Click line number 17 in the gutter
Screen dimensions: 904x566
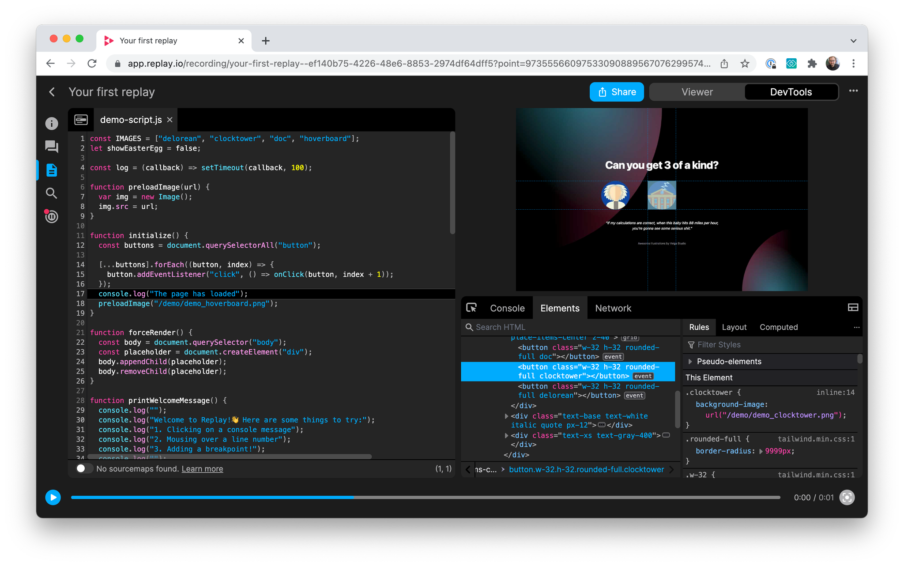click(x=80, y=294)
